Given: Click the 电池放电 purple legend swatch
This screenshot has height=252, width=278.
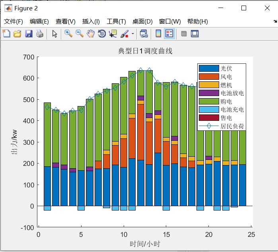Looking at the screenshot, I should tap(209, 93).
